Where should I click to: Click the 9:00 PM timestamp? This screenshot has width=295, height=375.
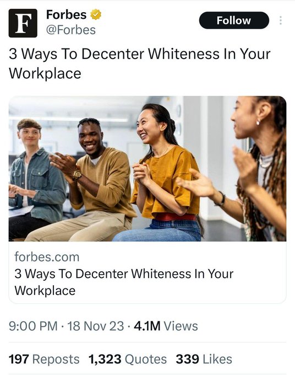(33, 326)
